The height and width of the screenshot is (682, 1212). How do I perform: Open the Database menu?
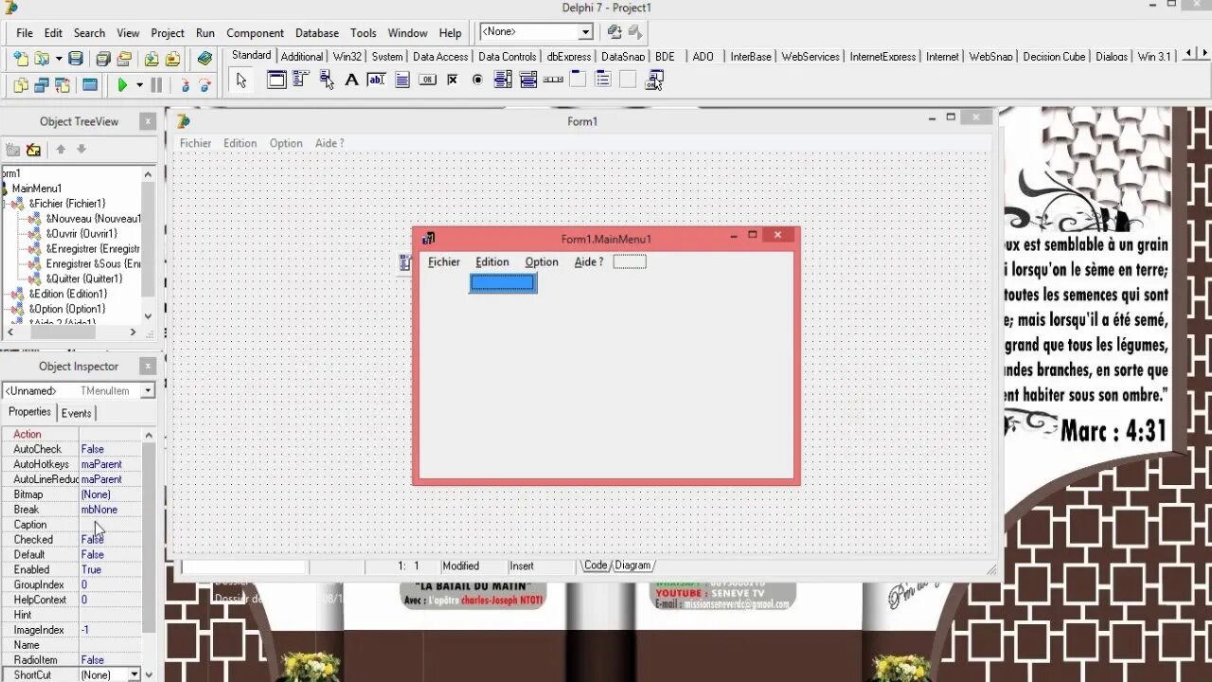(317, 33)
